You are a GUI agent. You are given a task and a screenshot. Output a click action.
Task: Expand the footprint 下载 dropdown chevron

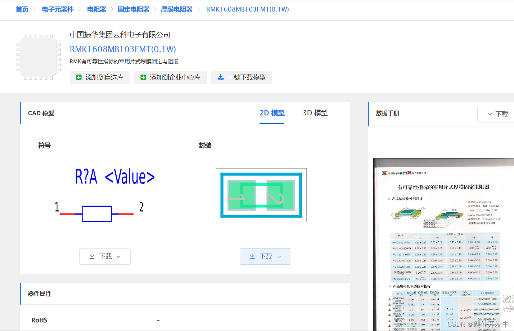click(x=279, y=257)
